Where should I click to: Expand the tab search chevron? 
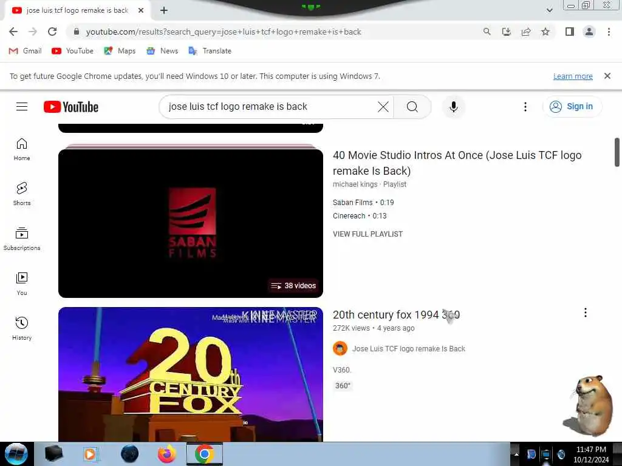549,10
